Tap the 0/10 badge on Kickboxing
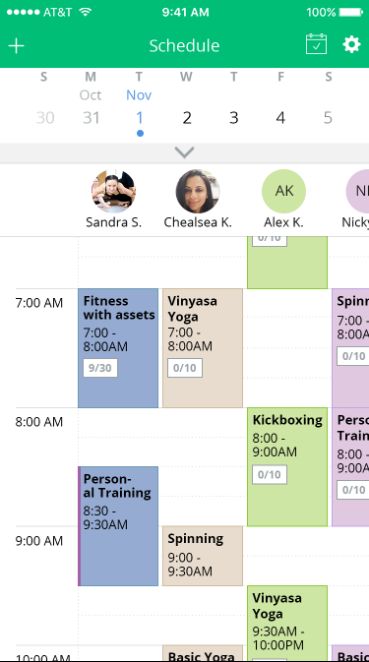Image resolution: width=369 pixels, height=662 pixels. (x=270, y=474)
